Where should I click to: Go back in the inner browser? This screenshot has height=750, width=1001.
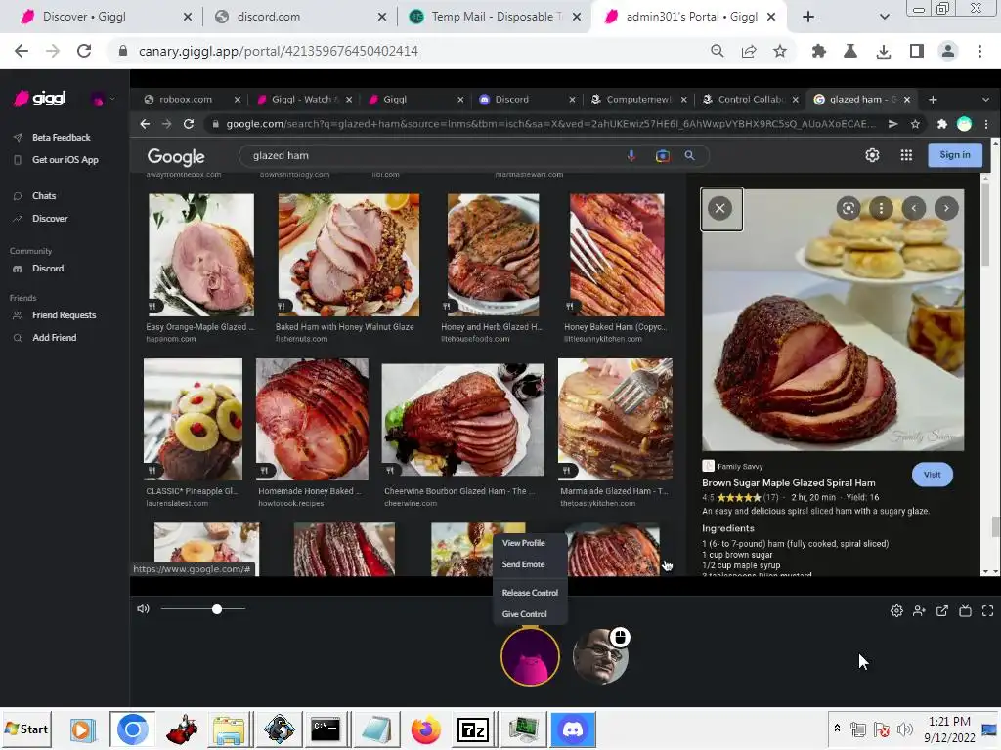click(145, 124)
